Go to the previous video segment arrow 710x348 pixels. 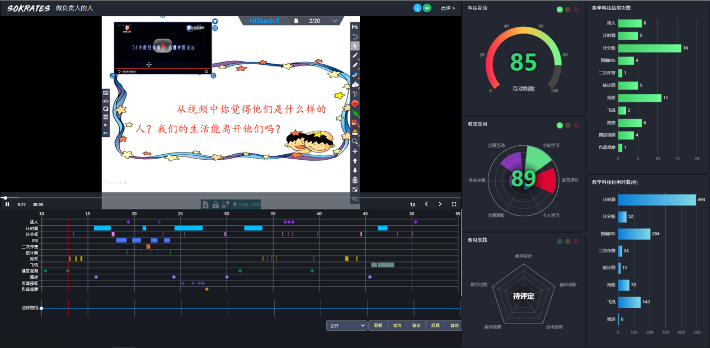click(426, 204)
